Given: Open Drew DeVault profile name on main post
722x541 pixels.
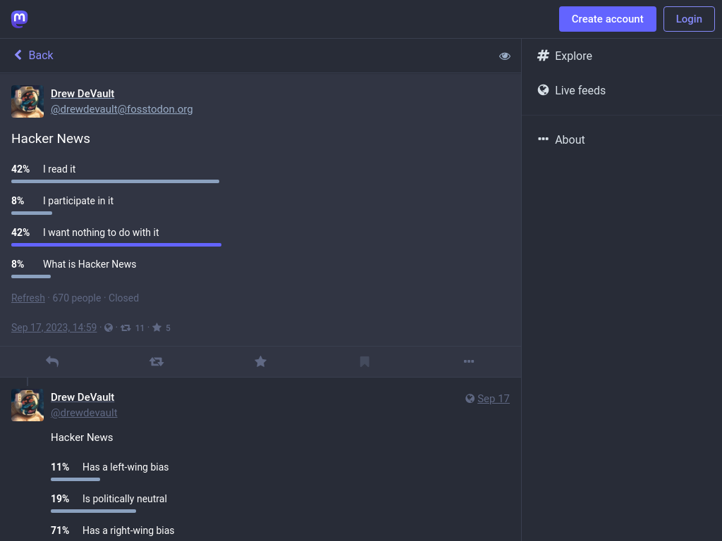Looking at the screenshot, I should pos(82,94).
